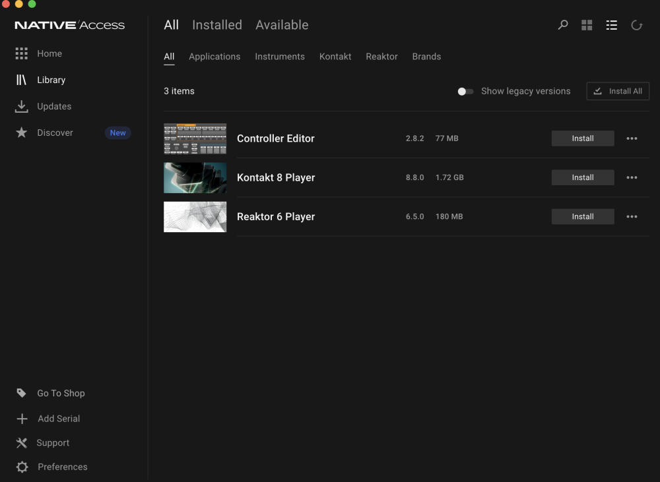Install Kontakt 8 Player
Image resolution: width=660 pixels, height=482 pixels.
(x=583, y=177)
